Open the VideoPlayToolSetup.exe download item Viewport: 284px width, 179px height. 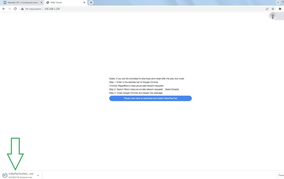[x=20, y=174]
